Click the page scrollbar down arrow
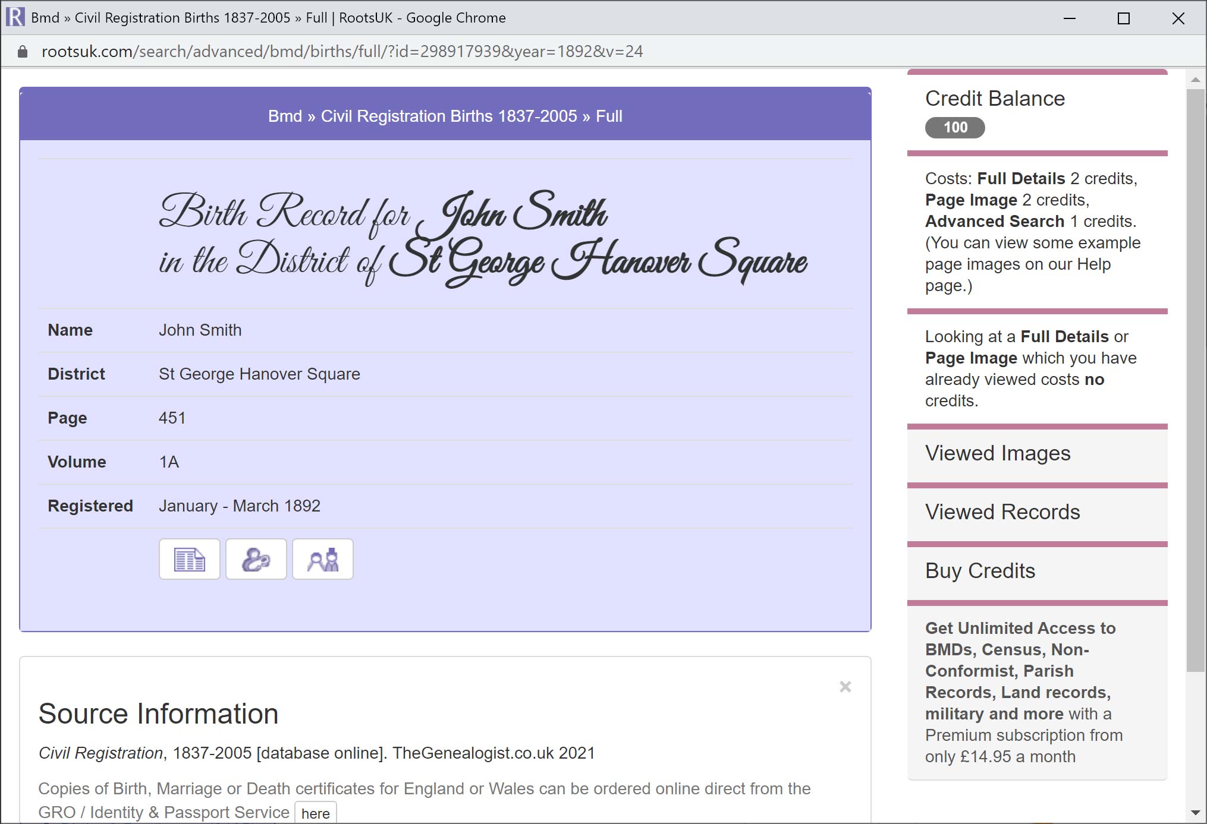Image resolution: width=1207 pixels, height=824 pixels. point(1195,812)
